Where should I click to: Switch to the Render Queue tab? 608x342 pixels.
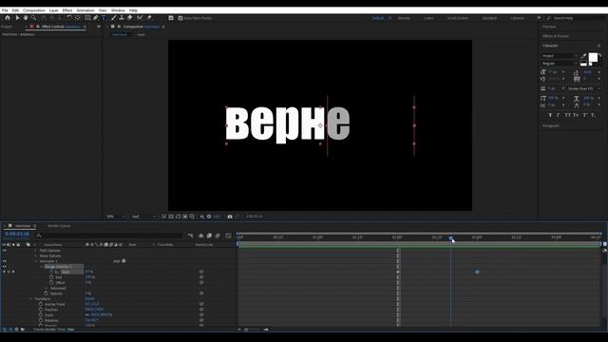click(x=59, y=226)
